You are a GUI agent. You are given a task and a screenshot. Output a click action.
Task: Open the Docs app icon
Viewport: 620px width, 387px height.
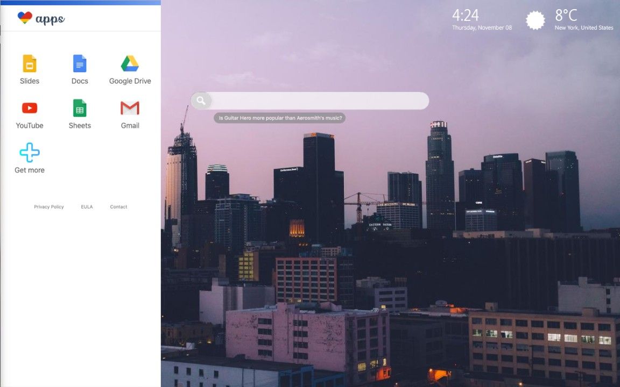pyautogui.click(x=80, y=63)
